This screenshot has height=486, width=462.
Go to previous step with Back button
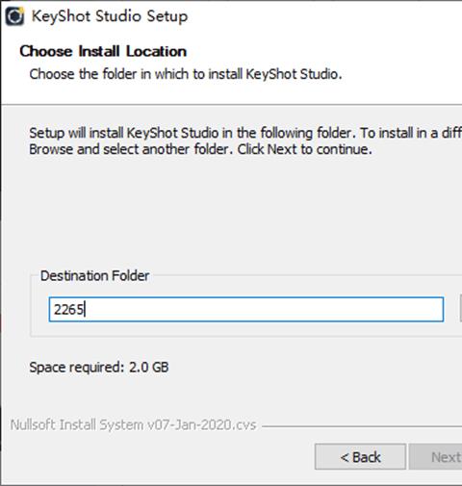pos(360,457)
